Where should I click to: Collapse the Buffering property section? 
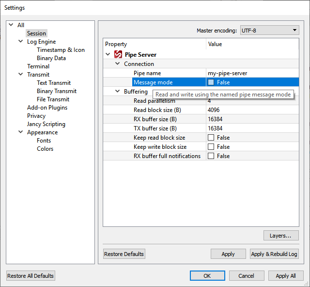(x=117, y=91)
